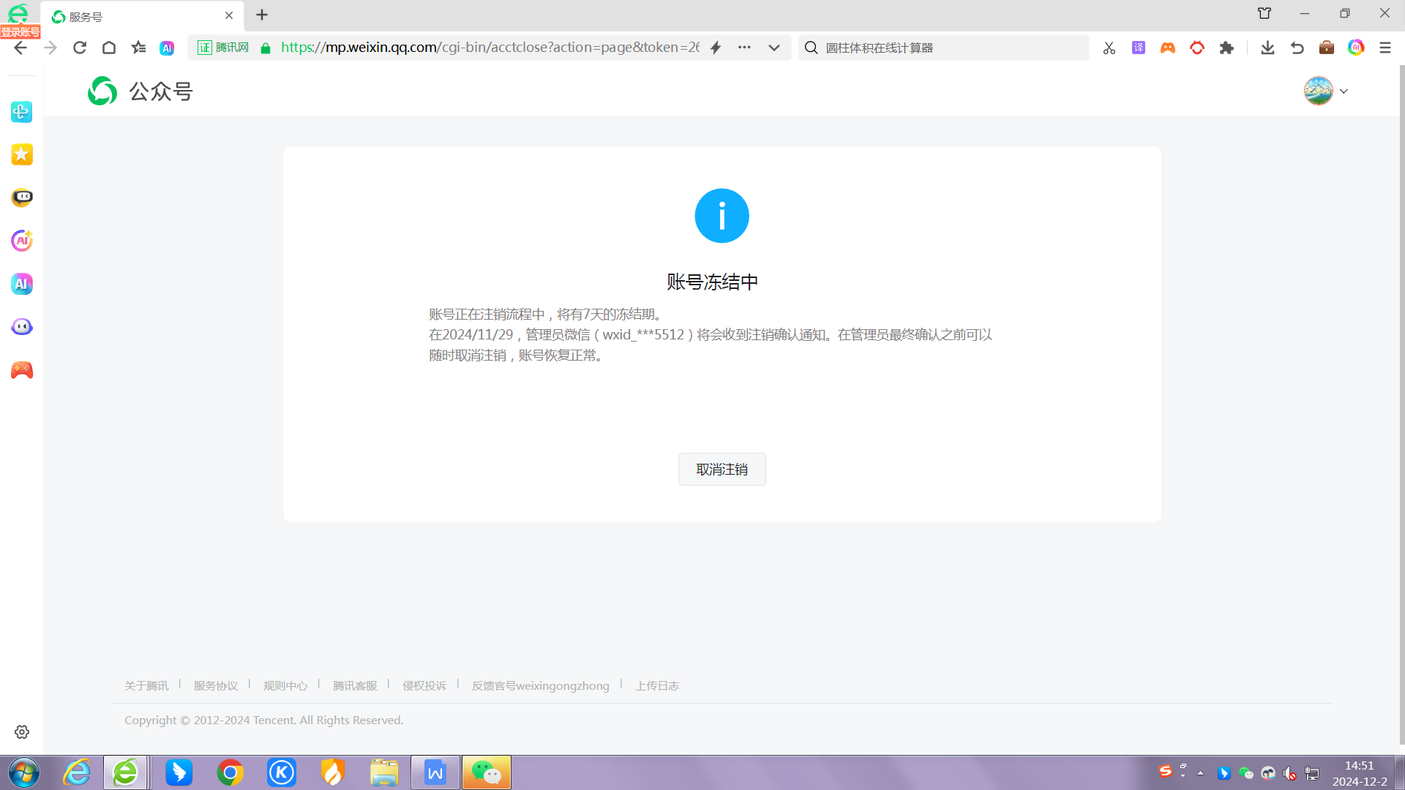Open the 服务协议 footer link
This screenshot has height=790, width=1405.
[216, 685]
